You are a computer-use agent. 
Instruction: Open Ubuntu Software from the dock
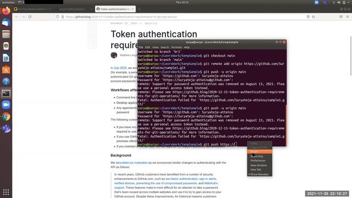pyautogui.click(x=6, y=70)
